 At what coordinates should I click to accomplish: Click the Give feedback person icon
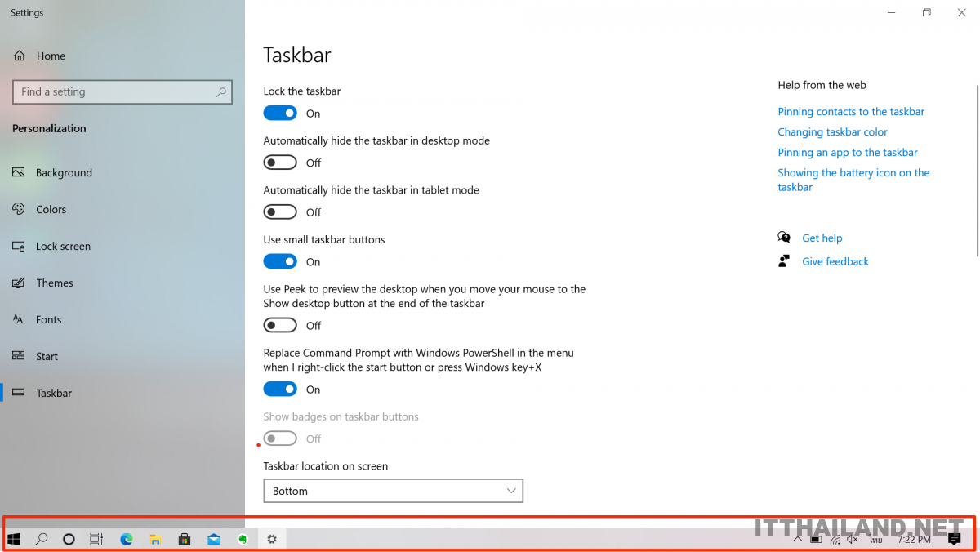784,261
